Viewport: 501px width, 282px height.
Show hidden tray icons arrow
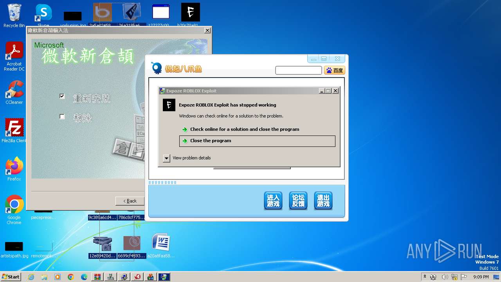(425, 277)
